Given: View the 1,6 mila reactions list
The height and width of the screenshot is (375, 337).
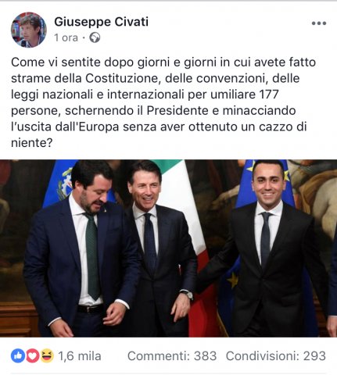Looking at the screenshot, I should tap(80, 356).
